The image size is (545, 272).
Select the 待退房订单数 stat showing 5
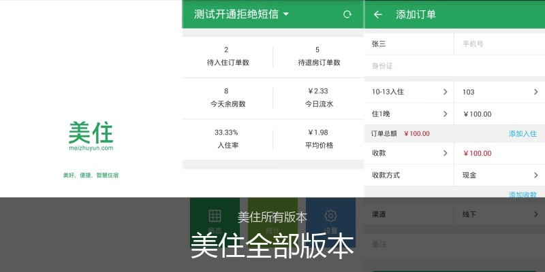318,56
